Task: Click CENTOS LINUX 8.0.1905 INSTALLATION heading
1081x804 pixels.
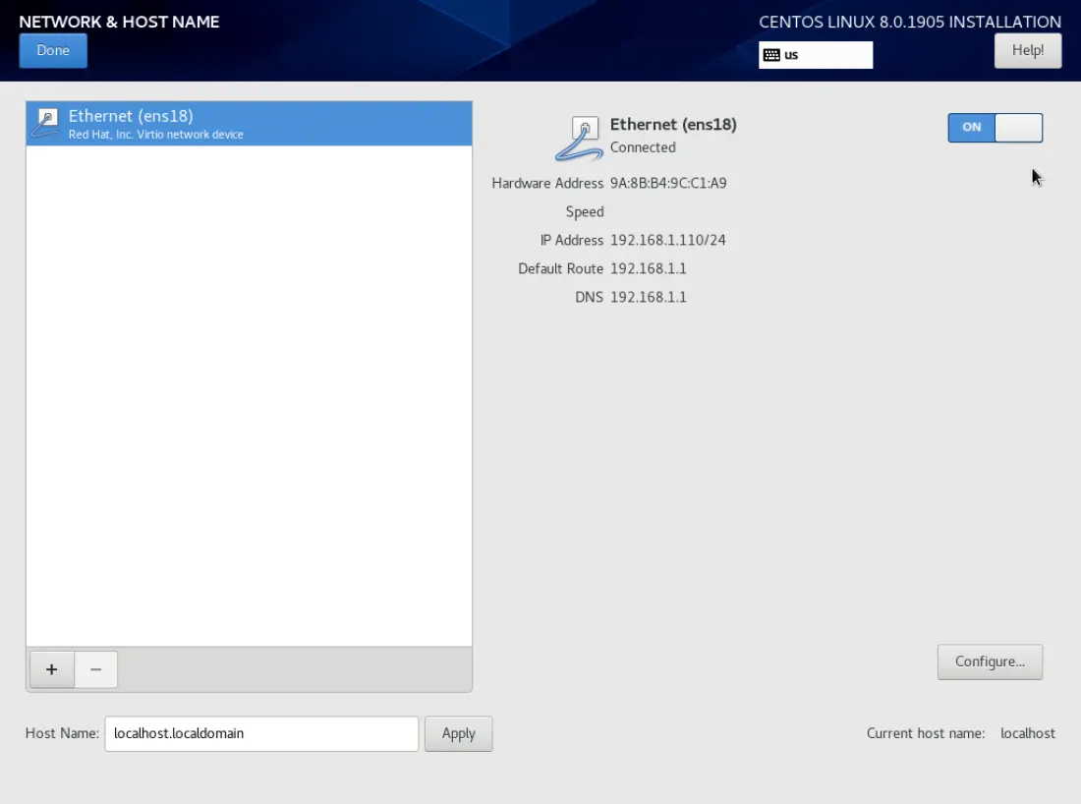Action: (910, 22)
